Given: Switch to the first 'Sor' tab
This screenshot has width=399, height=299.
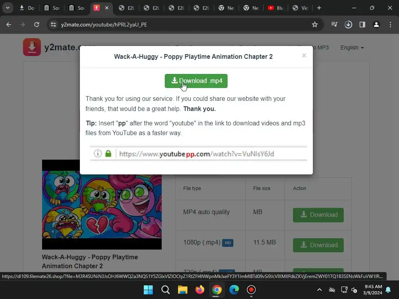Looking at the screenshot, I should [52, 8].
